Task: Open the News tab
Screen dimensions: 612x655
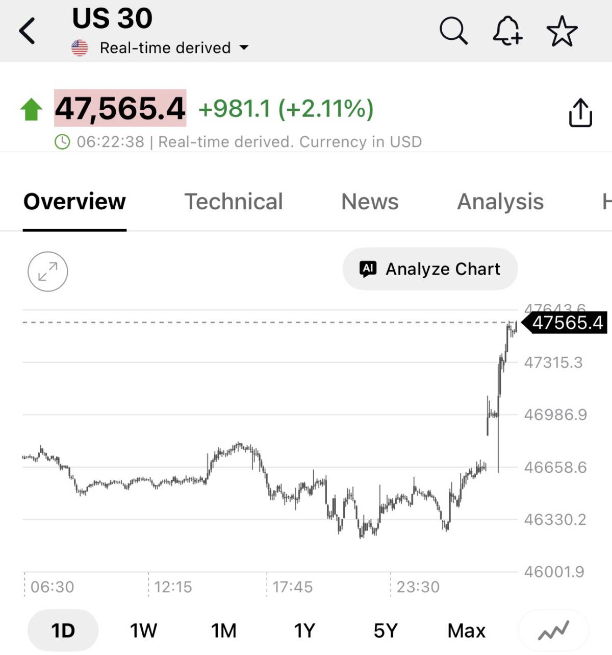Action: pos(370,202)
